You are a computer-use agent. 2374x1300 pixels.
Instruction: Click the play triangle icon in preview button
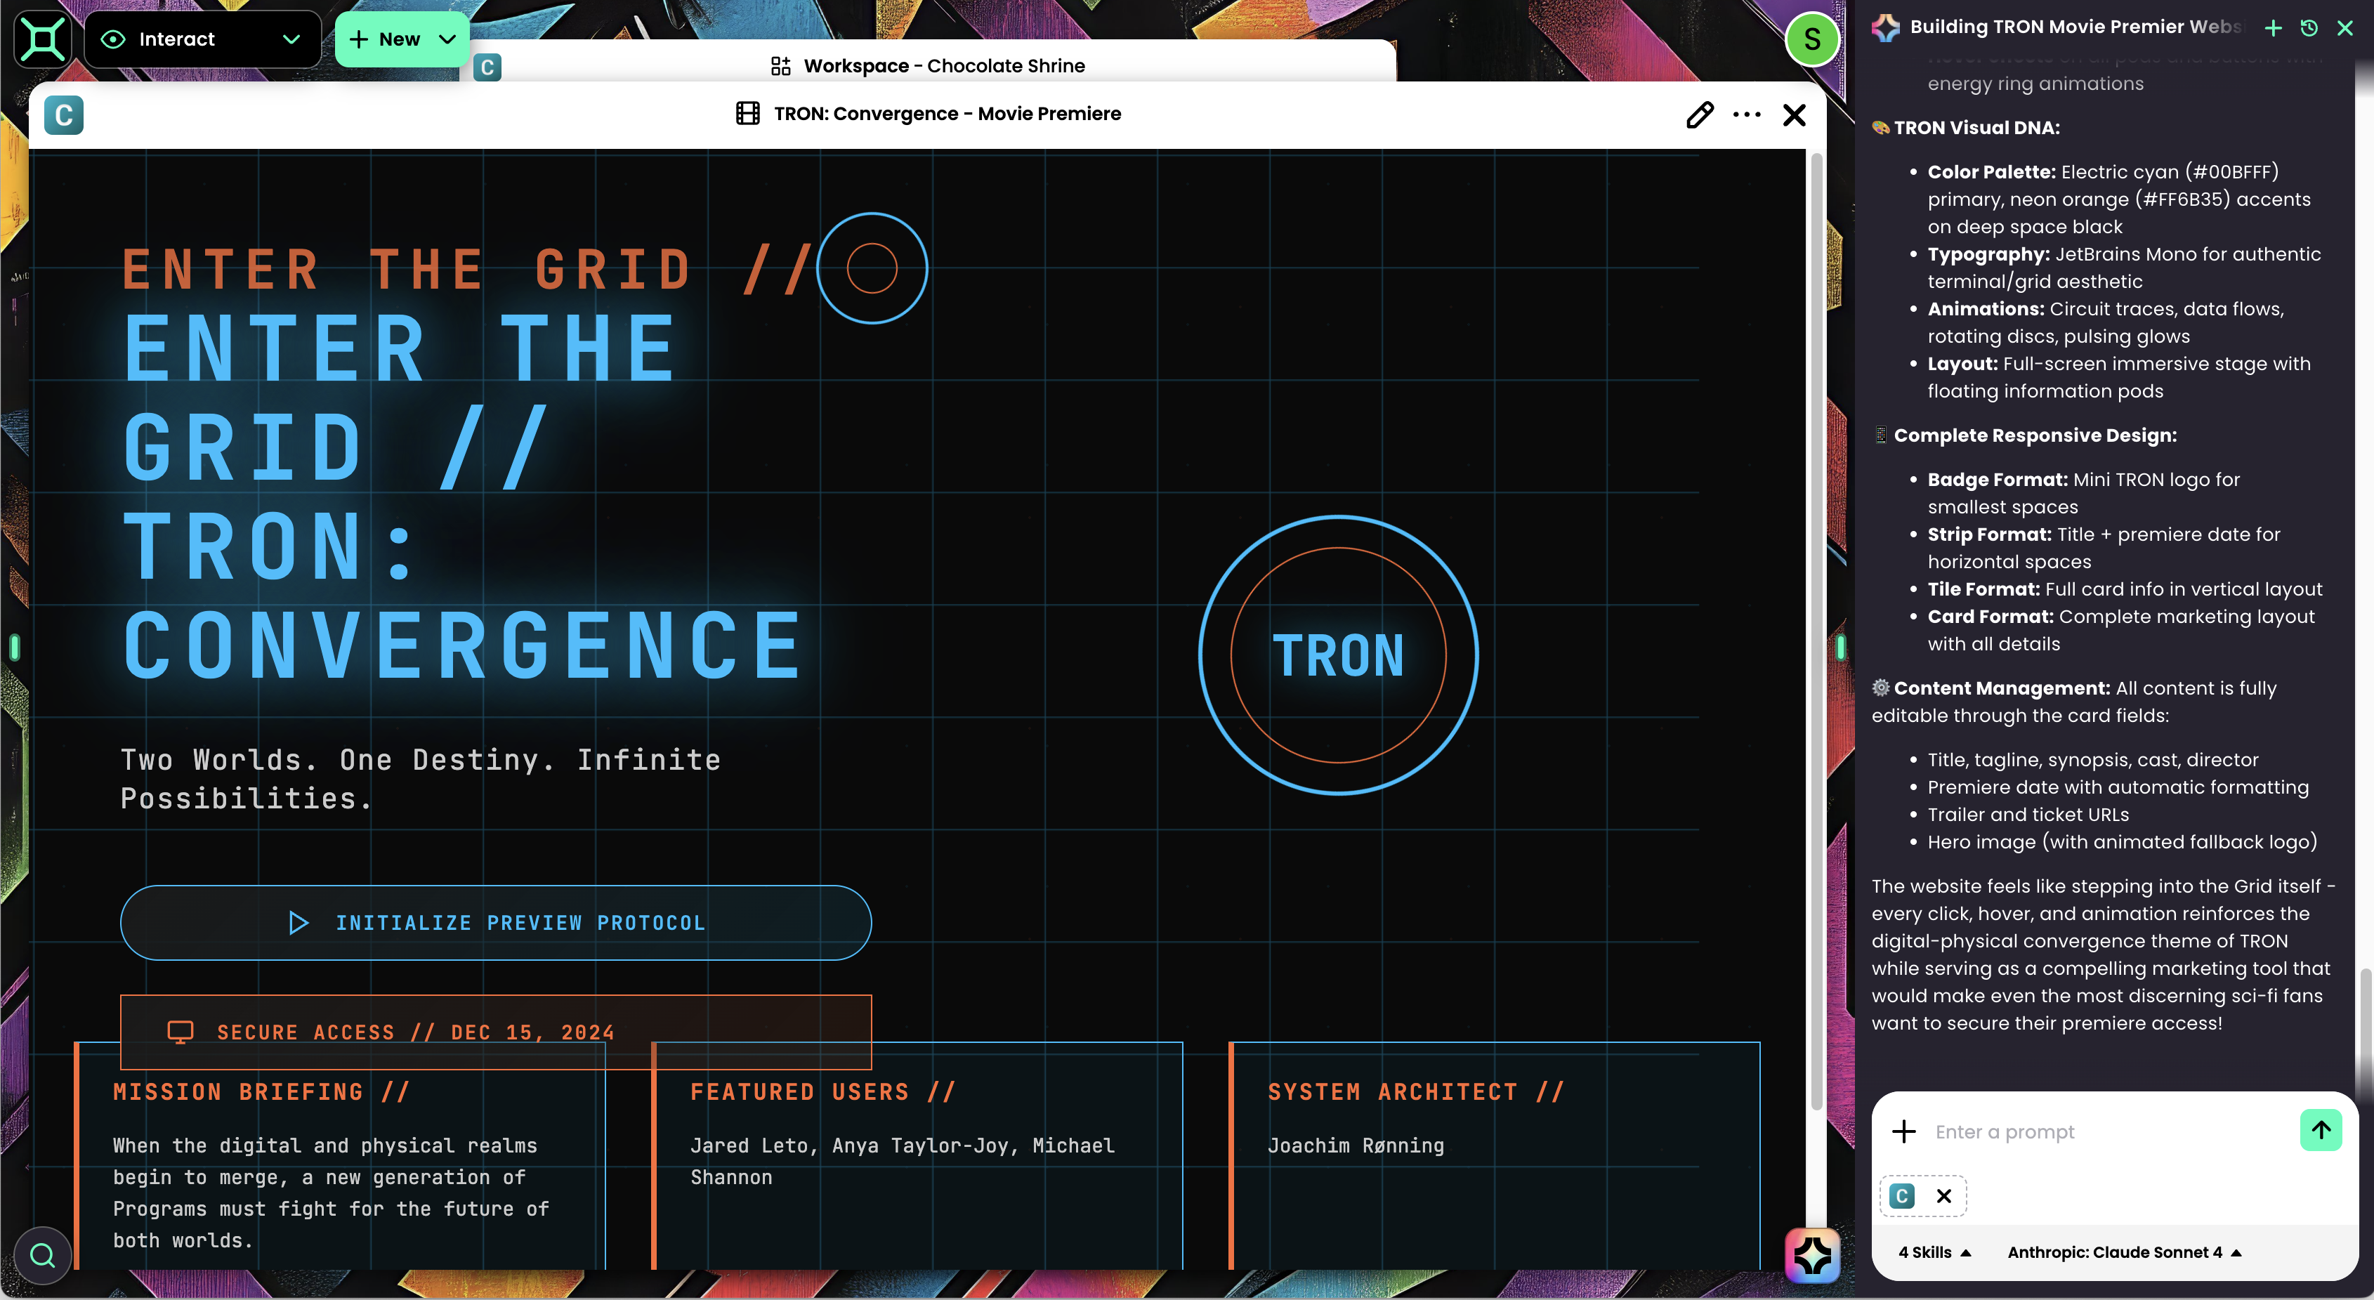click(x=298, y=922)
